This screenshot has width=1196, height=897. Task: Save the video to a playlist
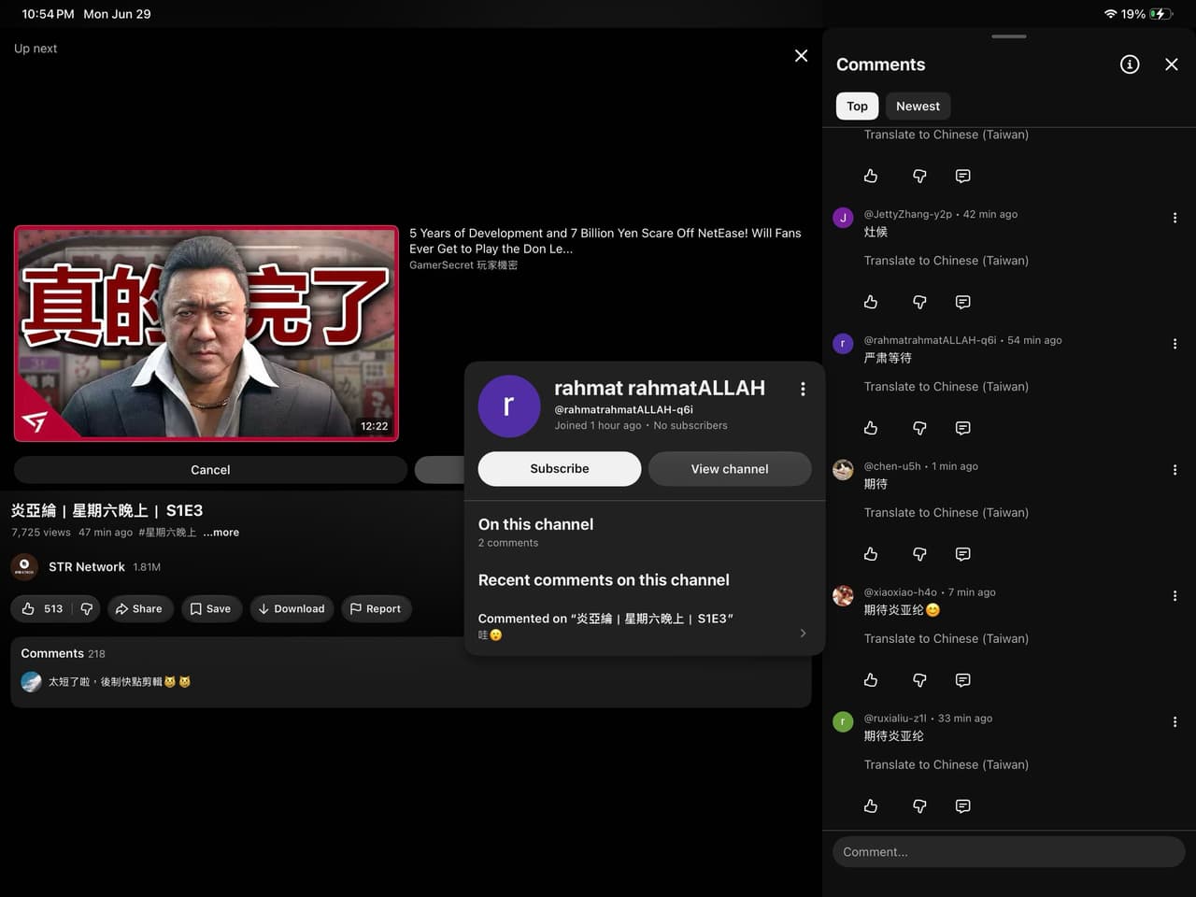click(x=210, y=608)
